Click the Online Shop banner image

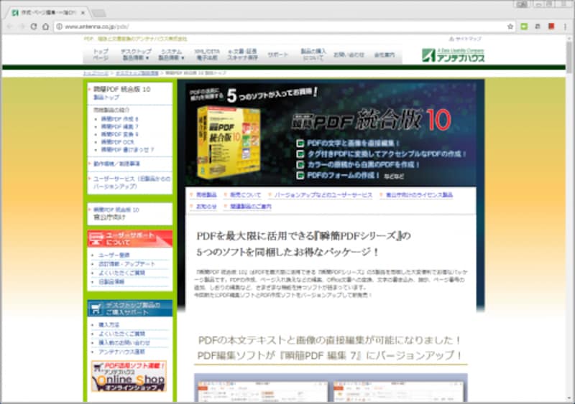tap(129, 376)
